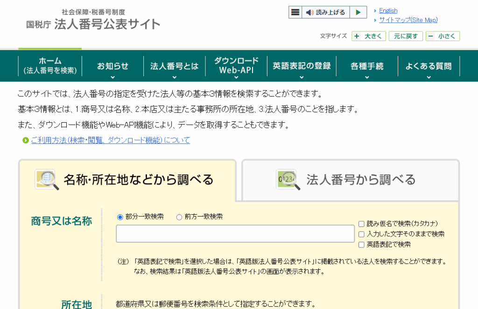This screenshot has width=478, height=309.
Task: Expand the お知らせ navigation dropdown
Action: tap(112, 66)
